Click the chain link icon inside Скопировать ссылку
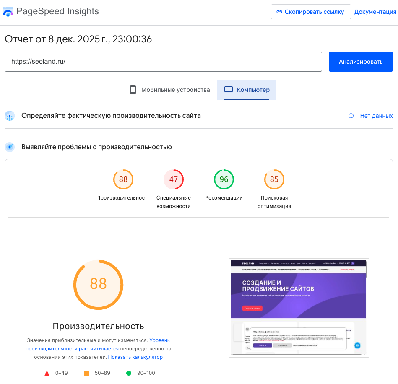This screenshot has width=398, height=384. click(x=279, y=12)
